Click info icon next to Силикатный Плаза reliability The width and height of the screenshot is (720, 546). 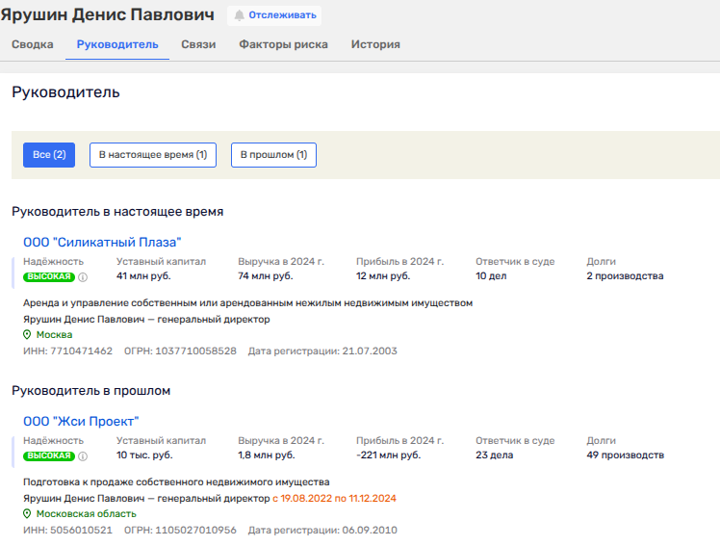[83, 277]
